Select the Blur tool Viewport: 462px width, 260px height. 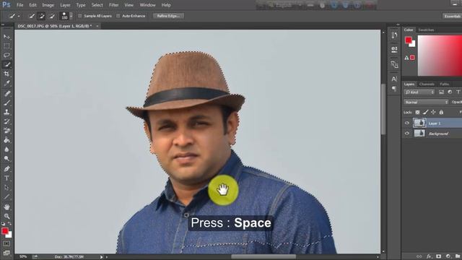(x=6, y=149)
